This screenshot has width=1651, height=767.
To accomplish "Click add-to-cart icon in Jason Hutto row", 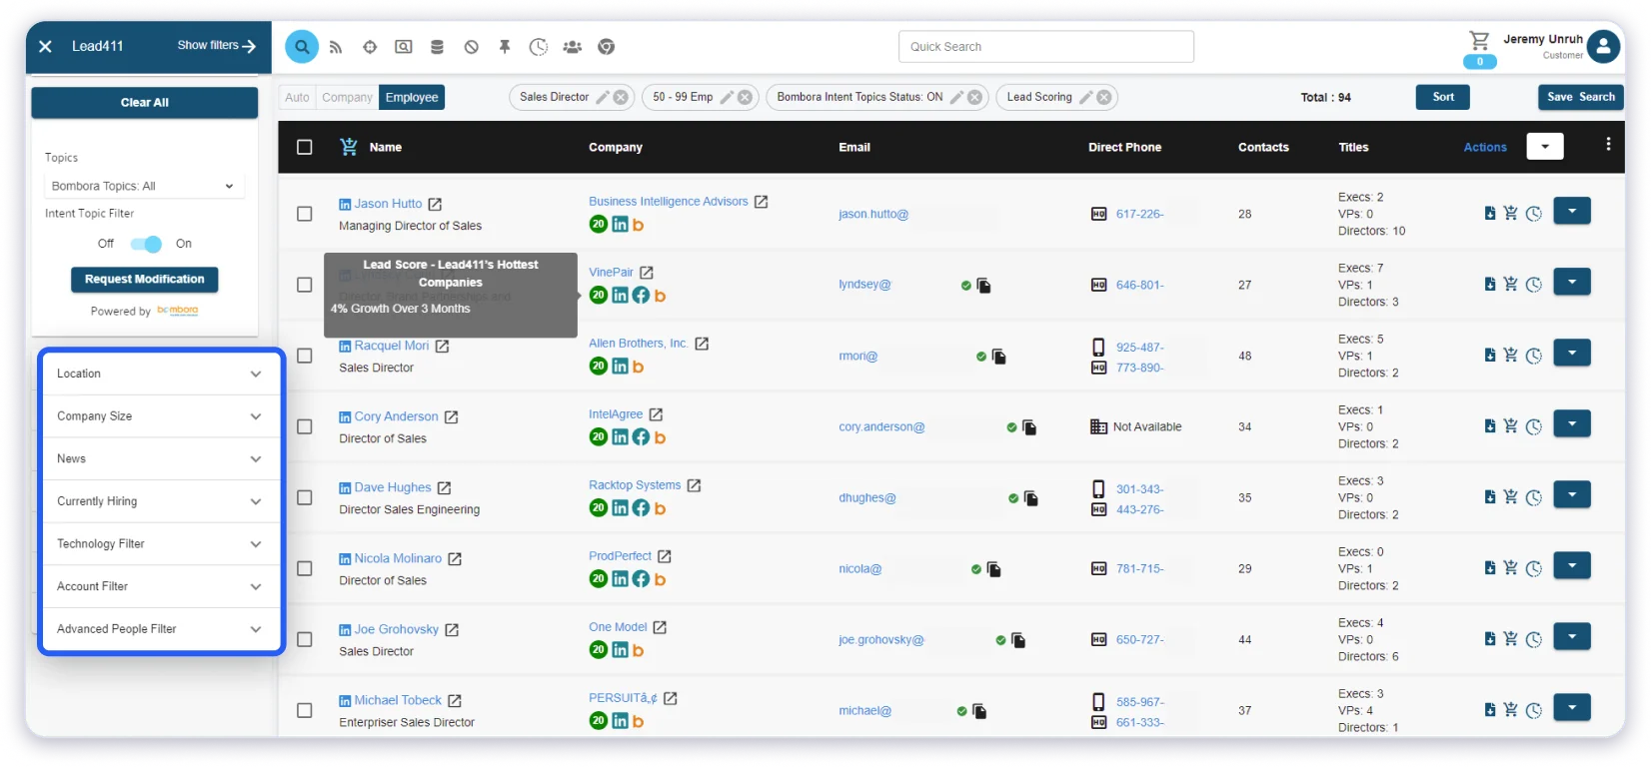I will pos(1511,213).
